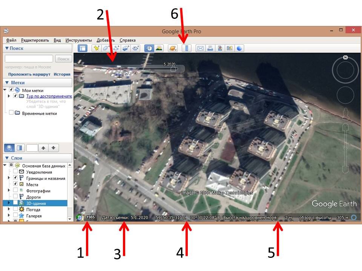The width and height of the screenshot is (362, 271).
Task: Click the Email envelope icon
Action: [x=200, y=48]
